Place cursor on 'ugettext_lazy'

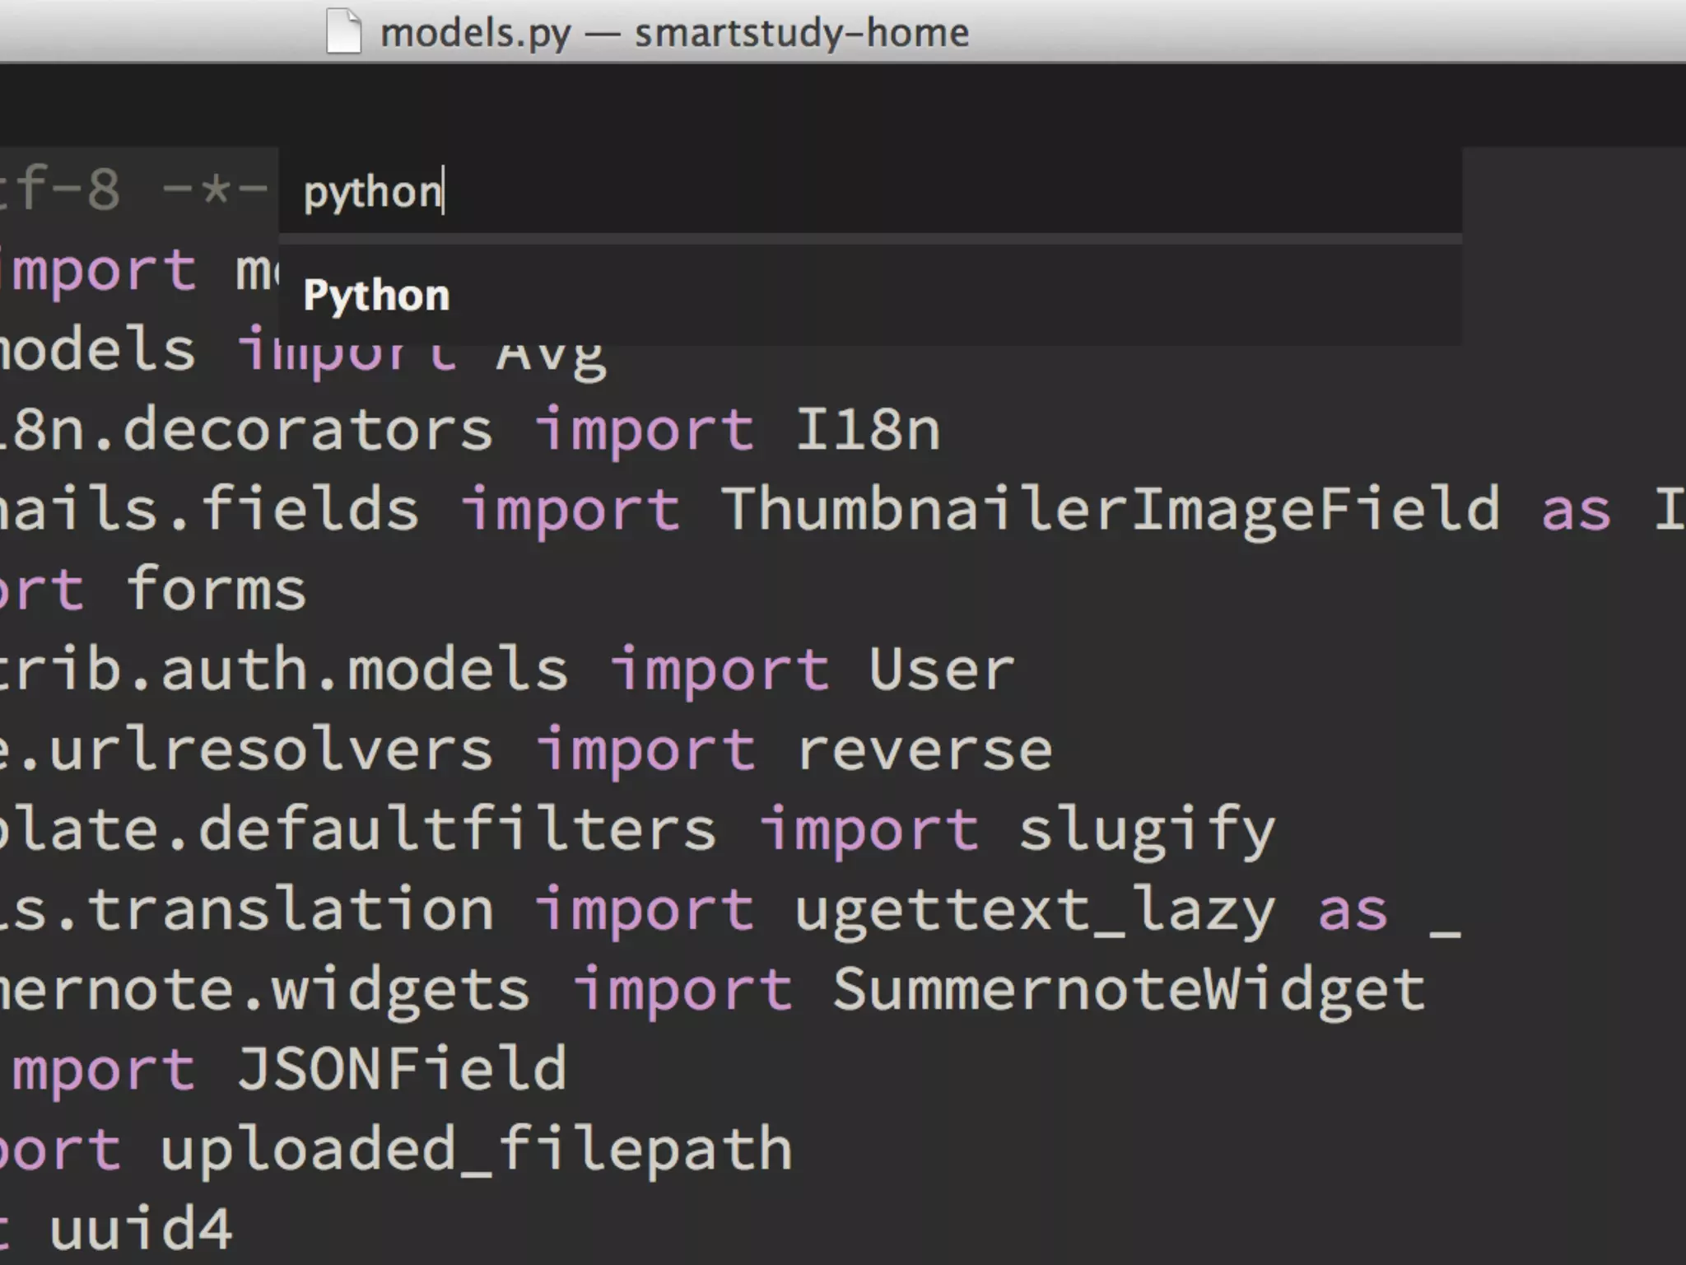pyautogui.click(x=1035, y=911)
